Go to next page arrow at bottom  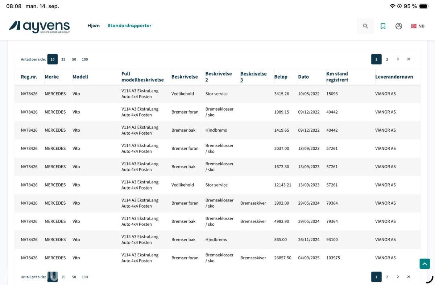point(398,277)
